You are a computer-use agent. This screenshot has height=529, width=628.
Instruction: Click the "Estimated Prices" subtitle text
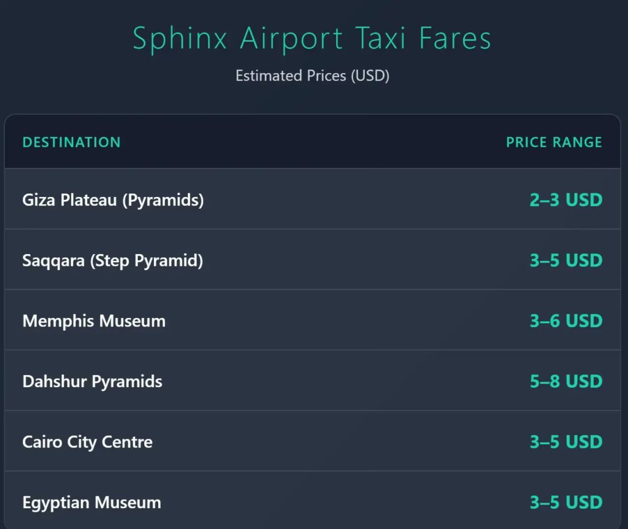(291, 76)
